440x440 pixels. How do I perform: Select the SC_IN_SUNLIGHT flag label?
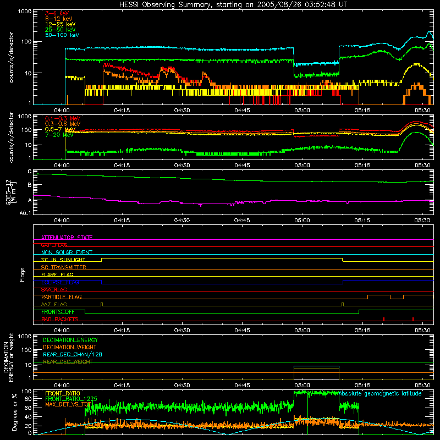coord(63,260)
